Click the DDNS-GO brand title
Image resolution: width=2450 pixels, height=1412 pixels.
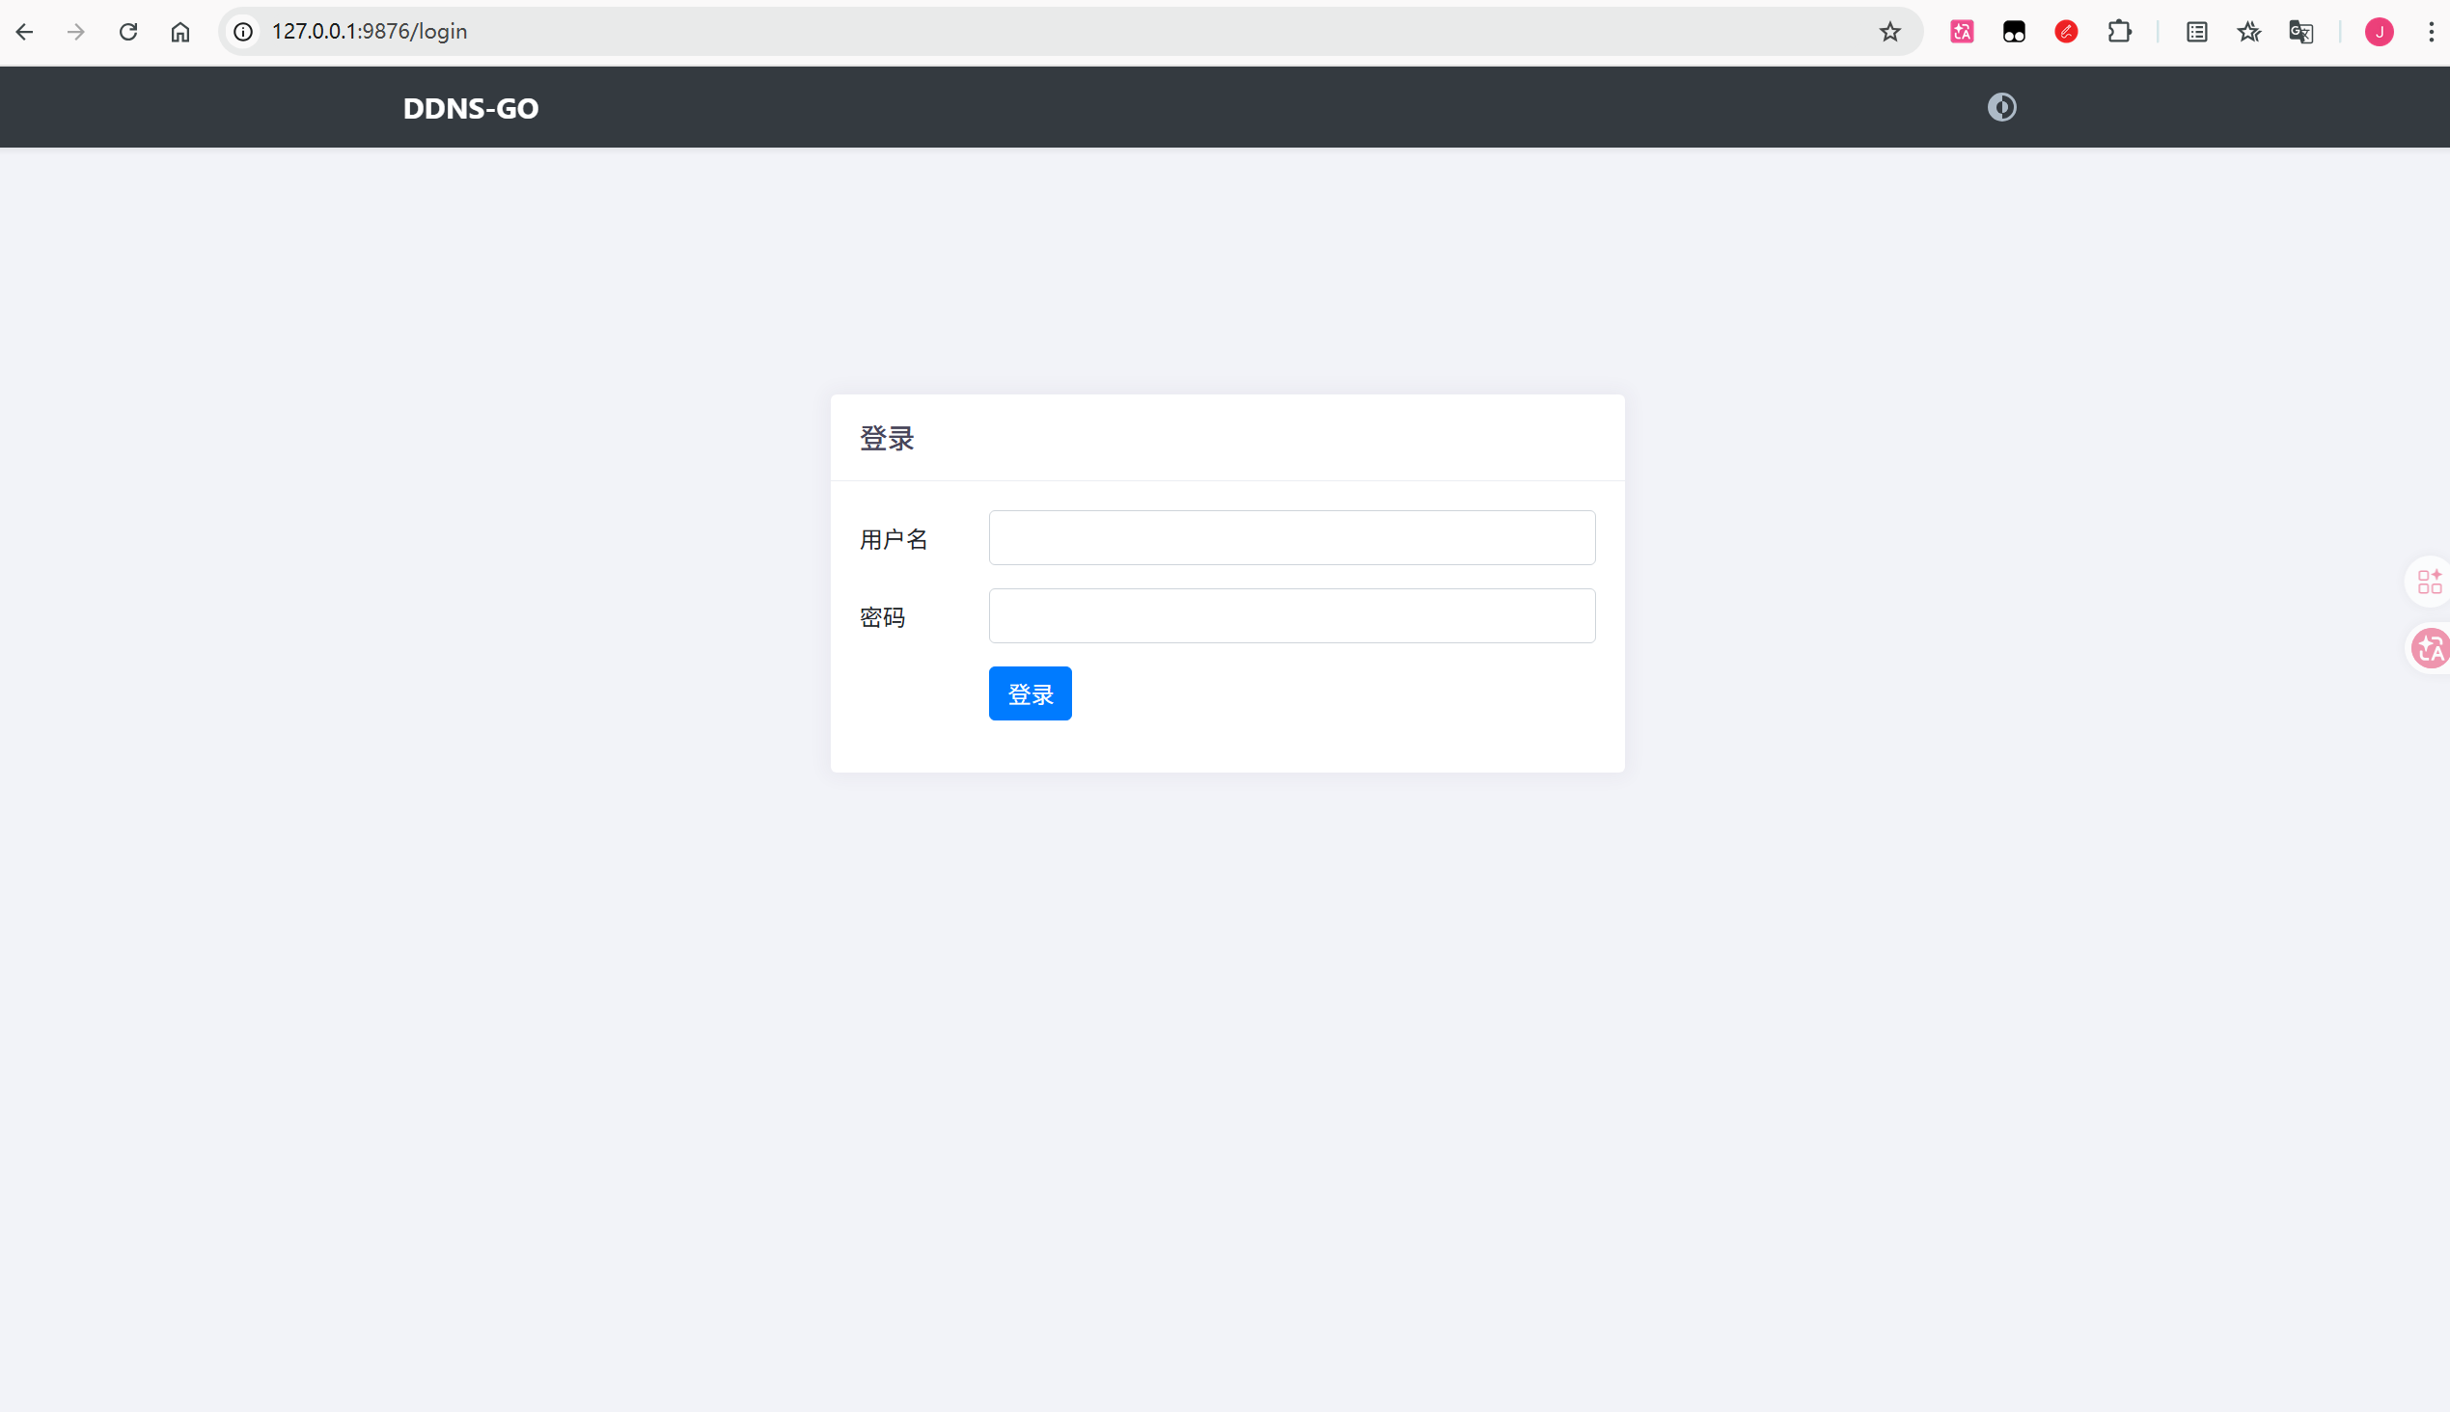(471, 108)
